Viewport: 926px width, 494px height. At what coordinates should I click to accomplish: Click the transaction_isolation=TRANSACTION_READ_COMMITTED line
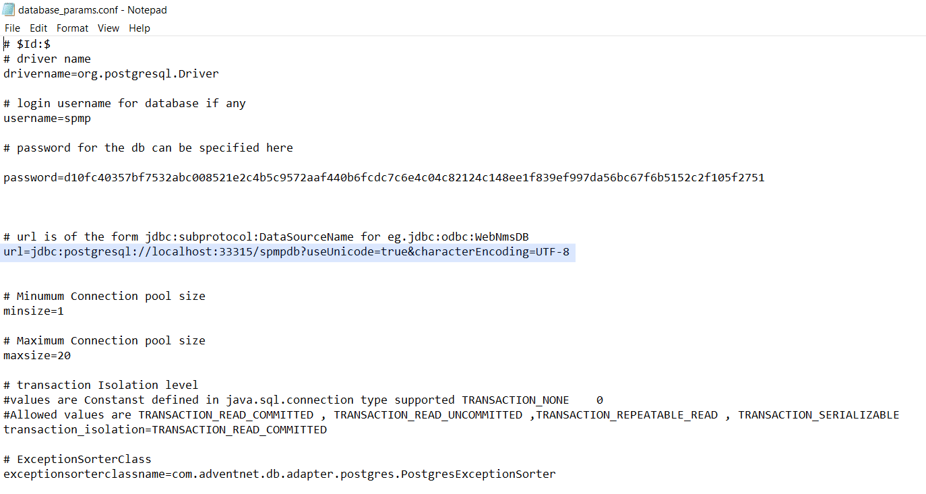pos(165,430)
